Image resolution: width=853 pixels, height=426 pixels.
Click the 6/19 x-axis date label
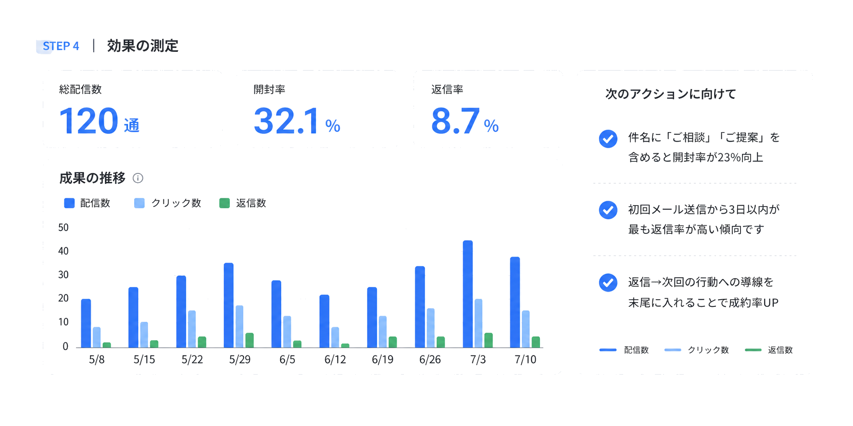coord(382,360)
